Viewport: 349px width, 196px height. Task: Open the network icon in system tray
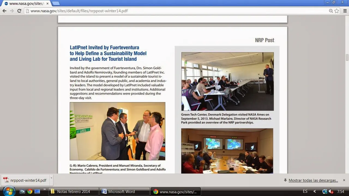325,191
